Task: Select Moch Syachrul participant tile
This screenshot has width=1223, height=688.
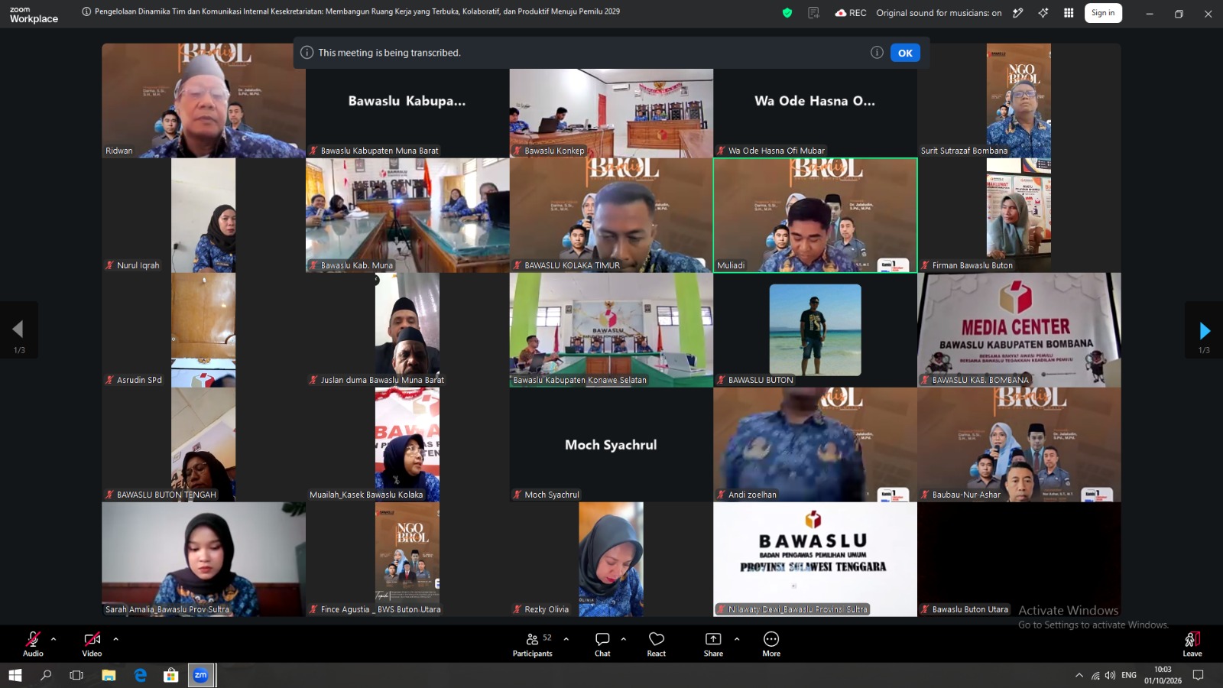Action: tap(611, 445)
